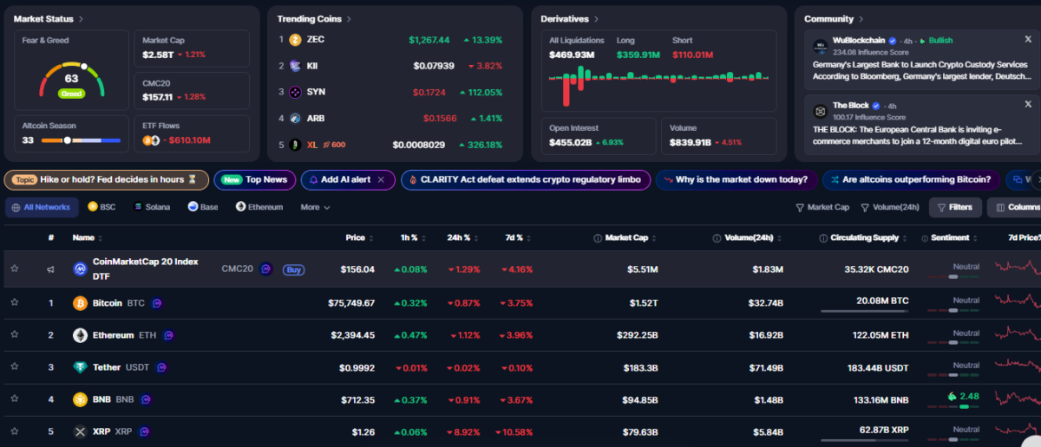Screen dimensions: 1041x447
Task: Click the CMC20 index logo icon
Action: (80, 269)
